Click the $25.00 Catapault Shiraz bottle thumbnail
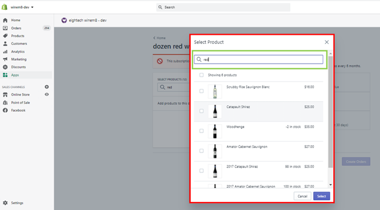Image resolution: width=380 pixels, height=210 pixels. click(x=215, y=112)
